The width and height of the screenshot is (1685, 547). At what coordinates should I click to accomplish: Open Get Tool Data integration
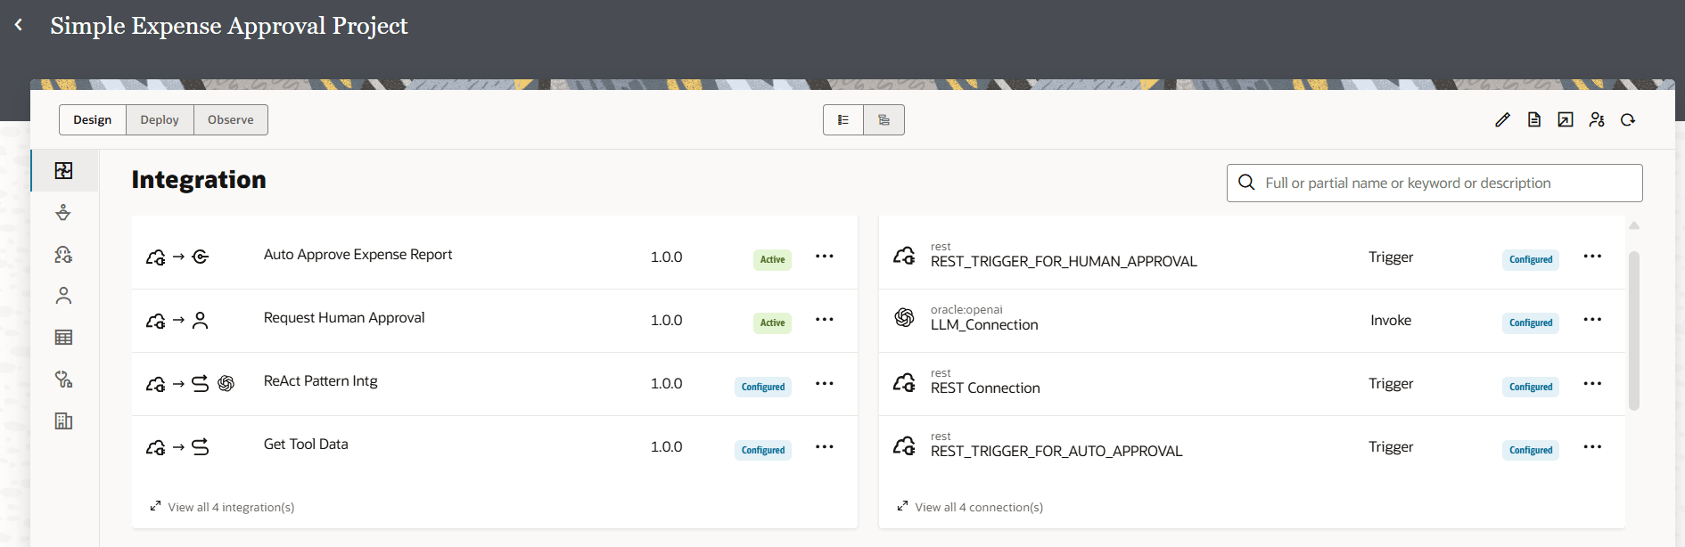[306, 445]
